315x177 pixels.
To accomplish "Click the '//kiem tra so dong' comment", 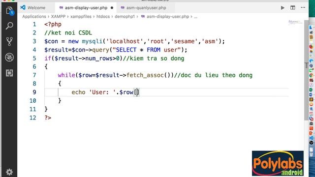I will [x=154, y=59].
